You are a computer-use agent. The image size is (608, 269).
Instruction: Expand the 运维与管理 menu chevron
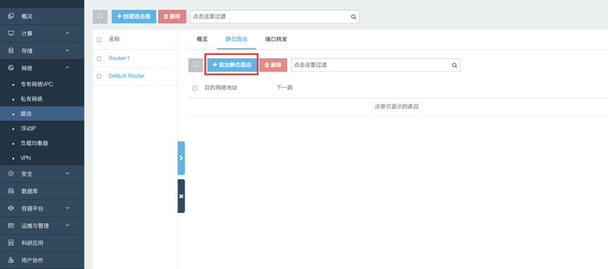pos(68,225)
